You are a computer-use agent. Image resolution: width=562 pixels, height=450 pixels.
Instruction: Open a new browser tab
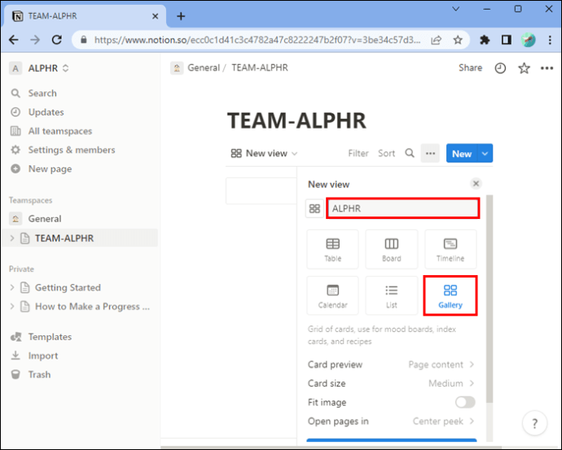181,16
